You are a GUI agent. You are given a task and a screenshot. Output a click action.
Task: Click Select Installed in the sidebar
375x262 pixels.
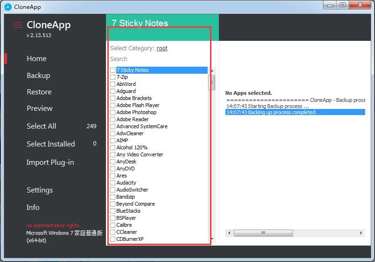click(x=51, y=144)
